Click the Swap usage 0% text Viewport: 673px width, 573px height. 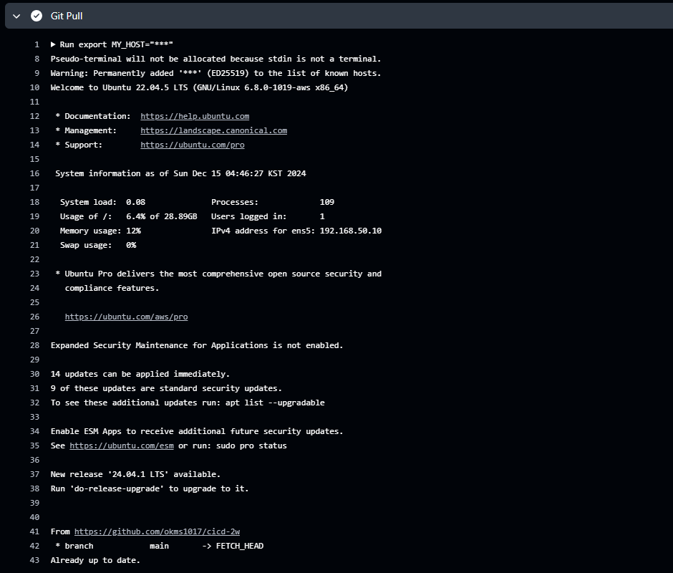[98, 245]
